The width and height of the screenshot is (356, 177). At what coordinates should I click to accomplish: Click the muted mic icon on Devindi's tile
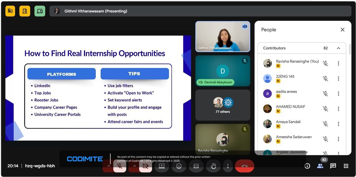[245, 61]
